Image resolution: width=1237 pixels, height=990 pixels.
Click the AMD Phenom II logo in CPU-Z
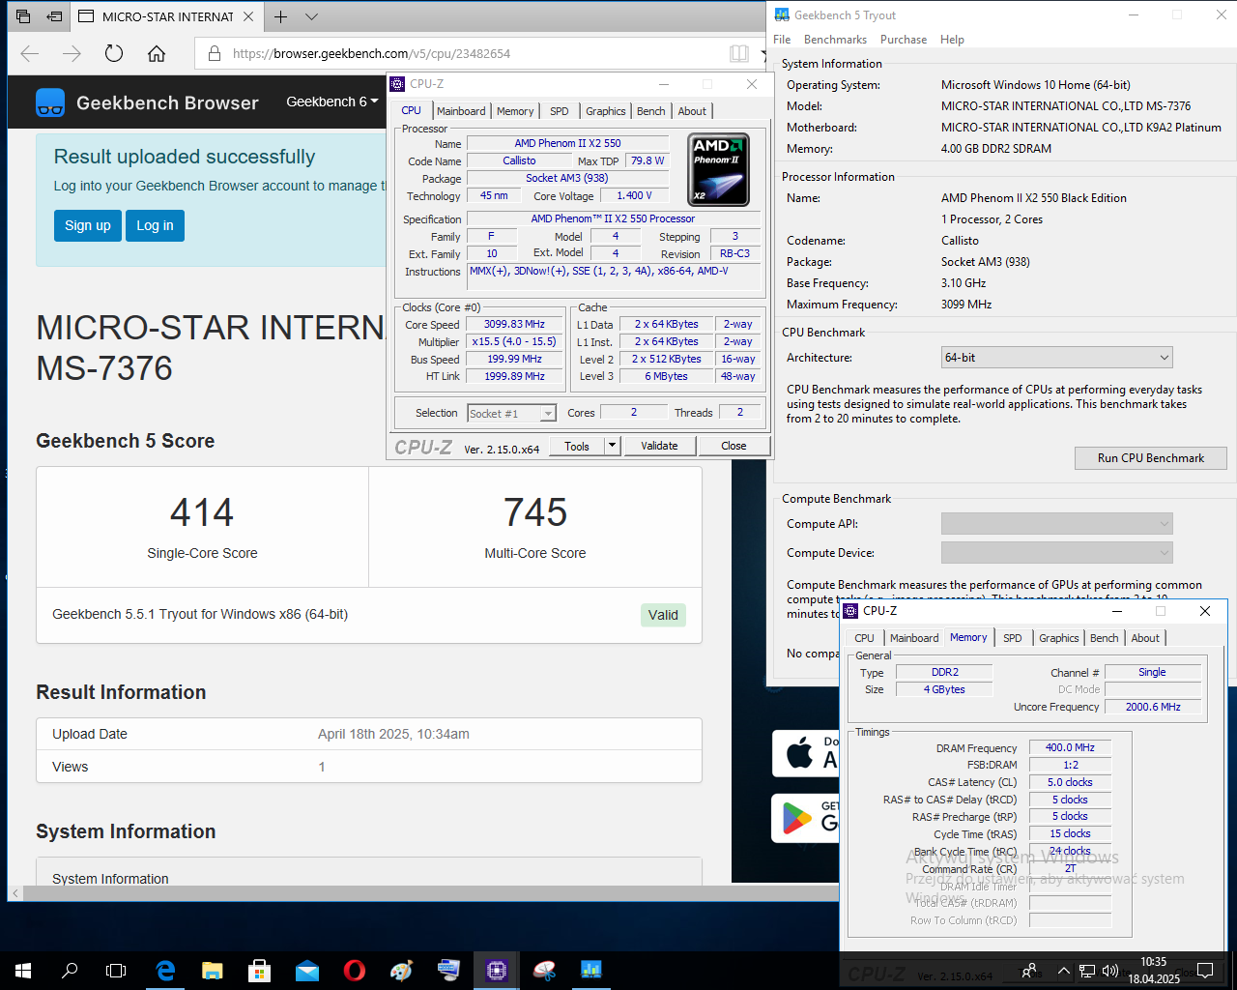tap(719, 169)
